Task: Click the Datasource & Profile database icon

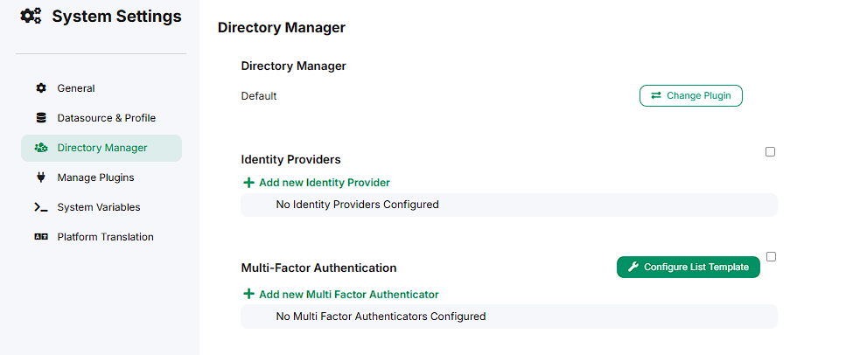Action: coord(41,118)
